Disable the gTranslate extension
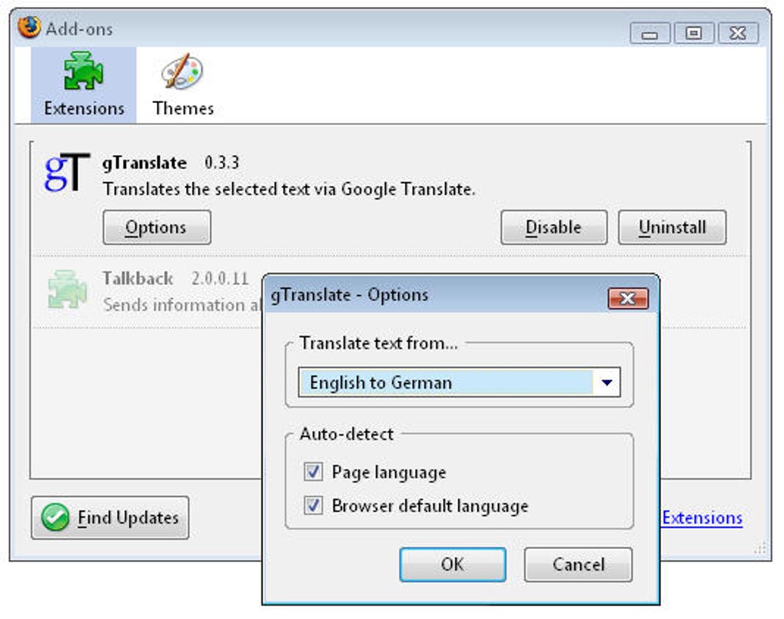784x619 pixels. coord(554,227)
